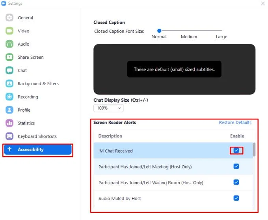Select the Audio Muted by Host row
Screen dimensions: 268x220
point(173,198)
